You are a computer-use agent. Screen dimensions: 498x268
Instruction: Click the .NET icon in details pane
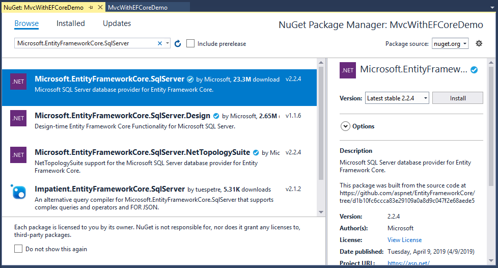(x=348, y=70)
